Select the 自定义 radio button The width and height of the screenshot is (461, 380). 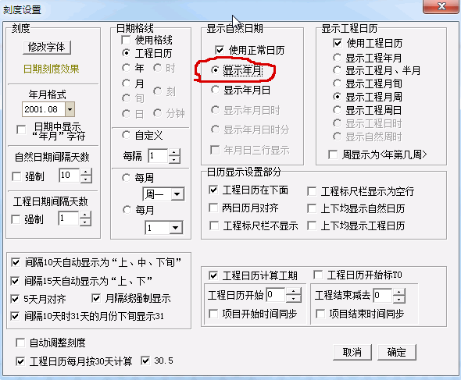[126, 135]
